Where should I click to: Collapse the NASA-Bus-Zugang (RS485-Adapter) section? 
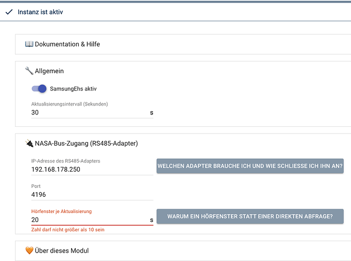point(183,144)
